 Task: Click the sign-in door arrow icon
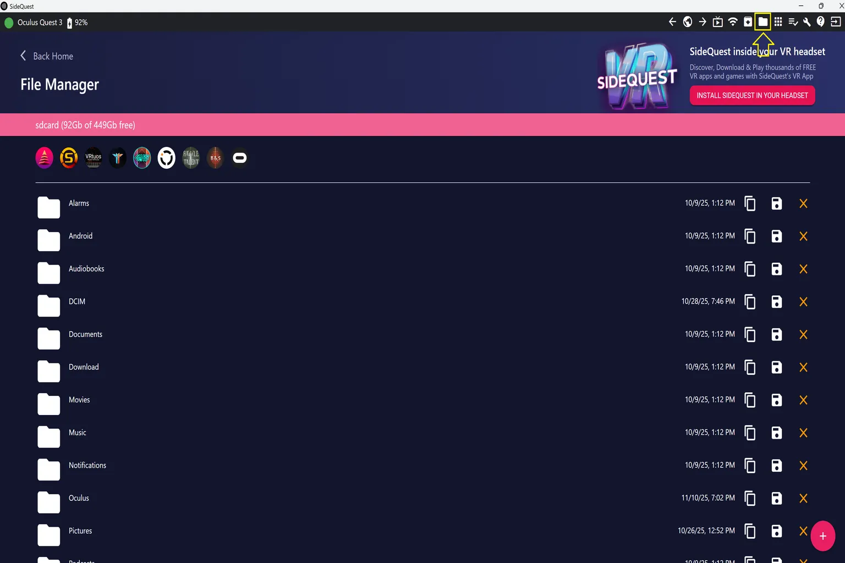(836, 22)
